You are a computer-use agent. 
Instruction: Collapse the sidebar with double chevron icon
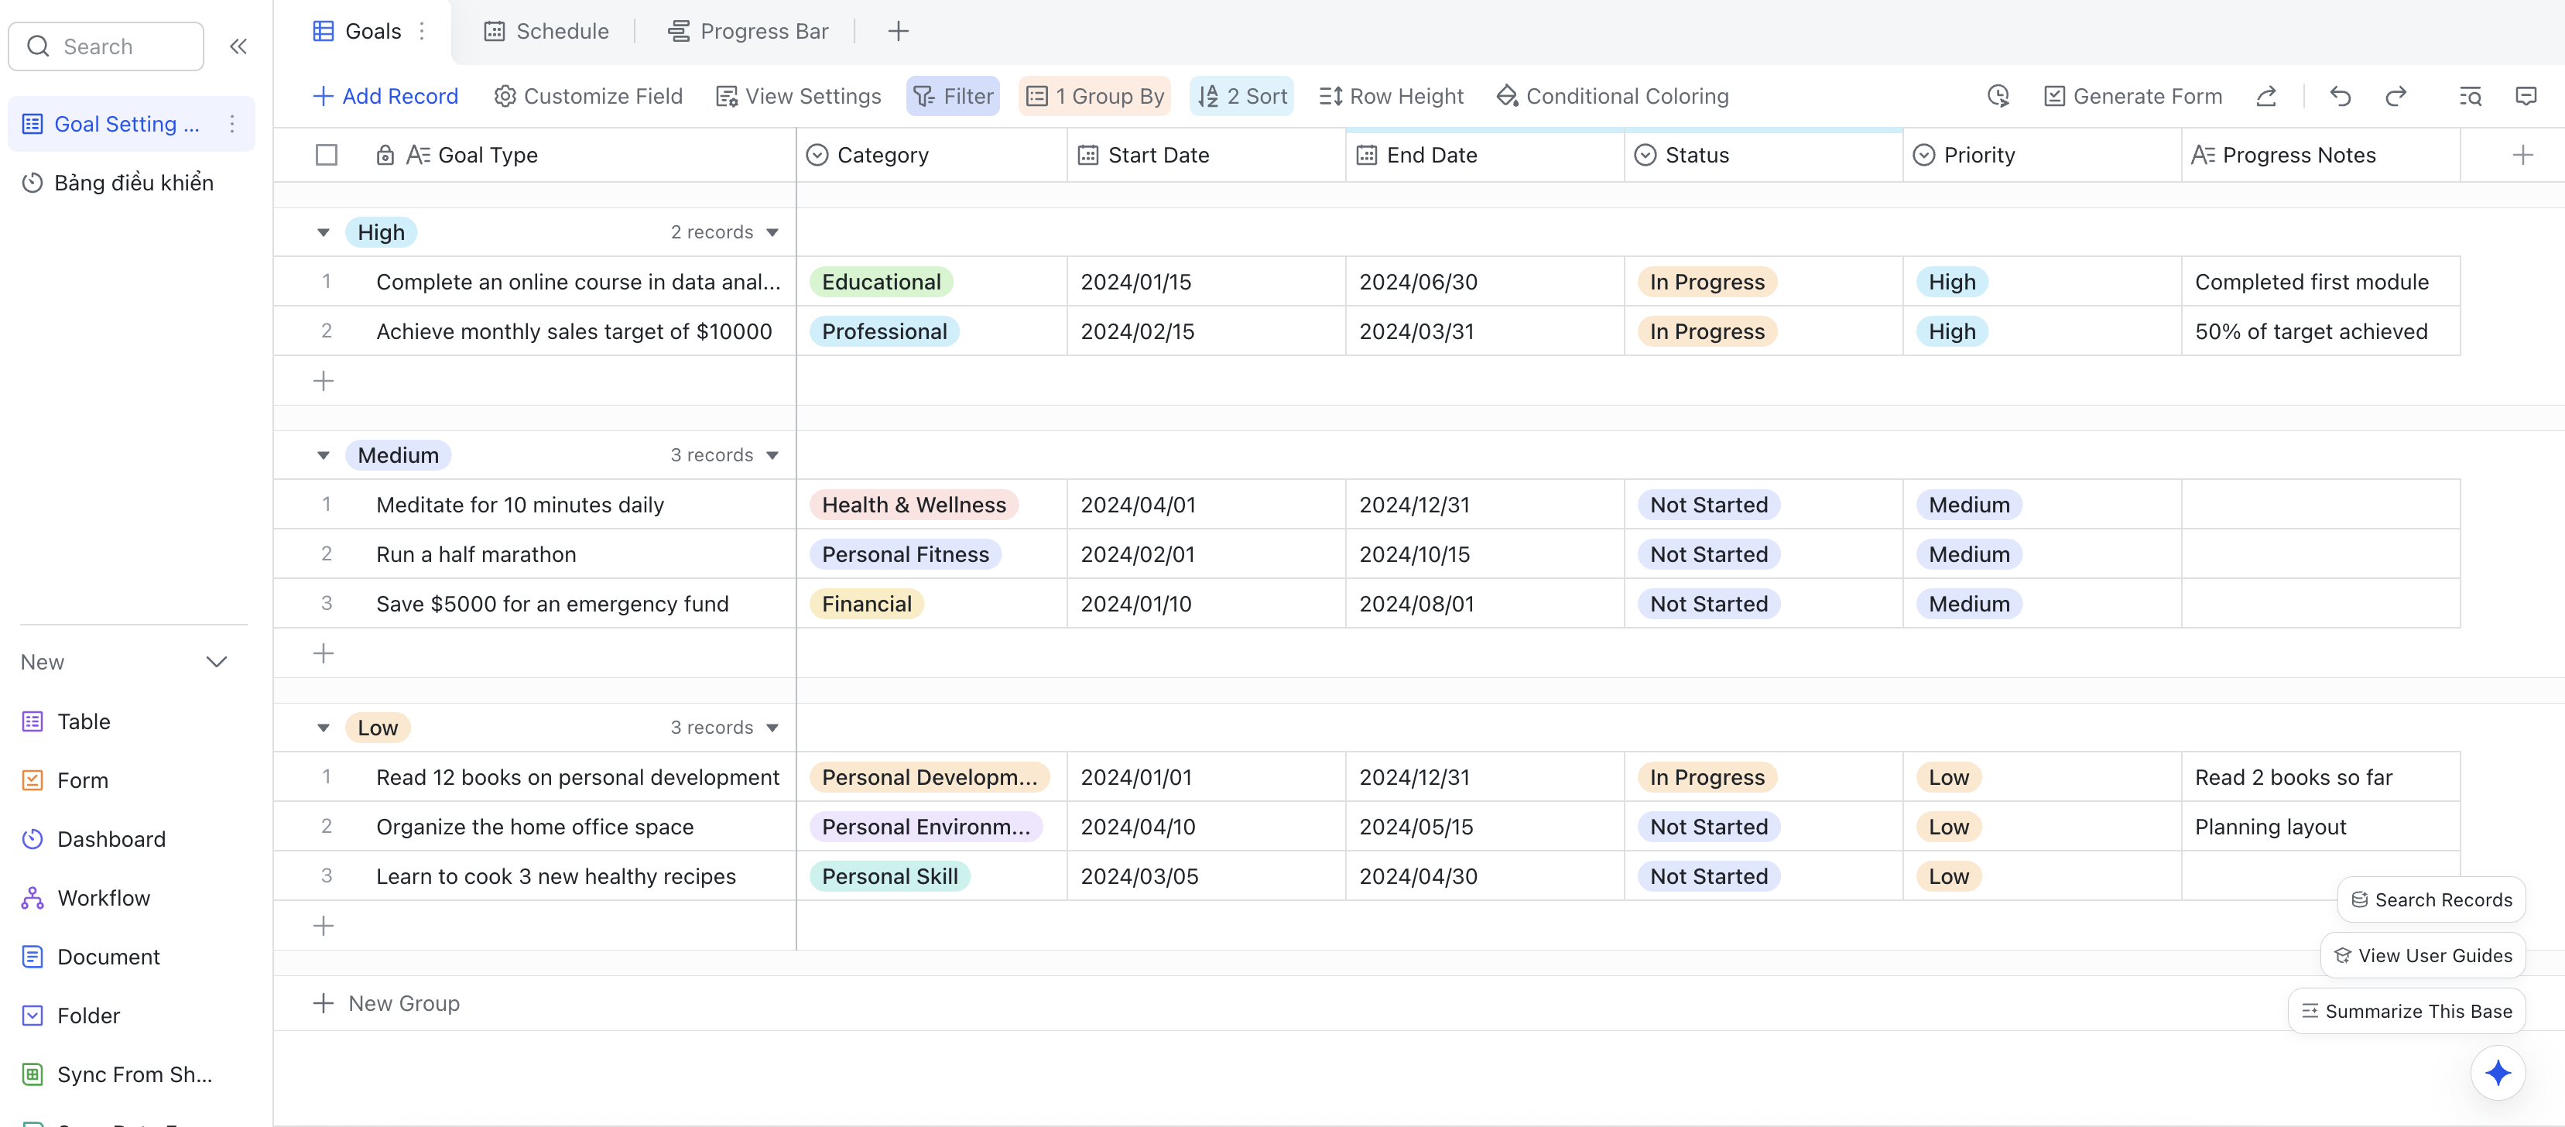[x=238, y=46]
